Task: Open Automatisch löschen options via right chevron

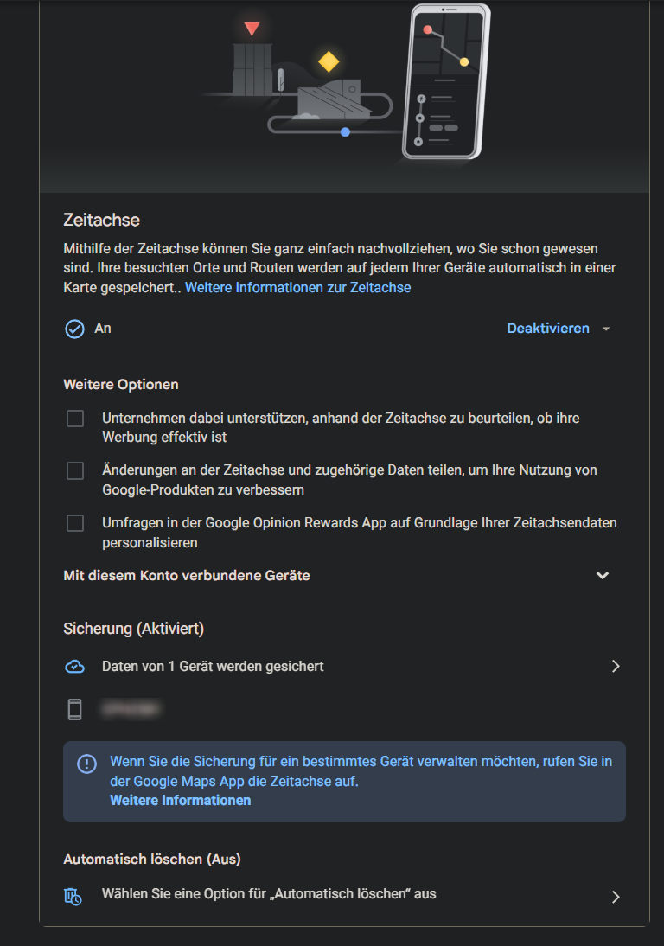Action: tap(616, 897)
